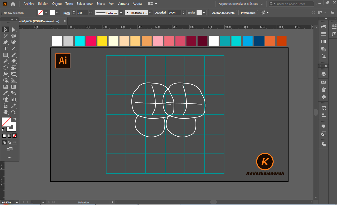Screen dimensions: 337x205
Task: Expand the stroke weight dropdown
Action: tap(91, 13)
